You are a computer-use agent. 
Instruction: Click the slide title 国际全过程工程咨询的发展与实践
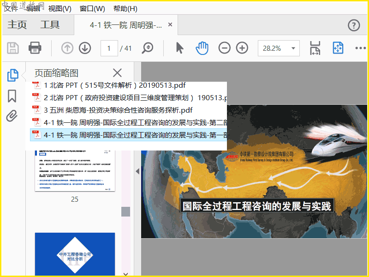click(x=257, y=206)
